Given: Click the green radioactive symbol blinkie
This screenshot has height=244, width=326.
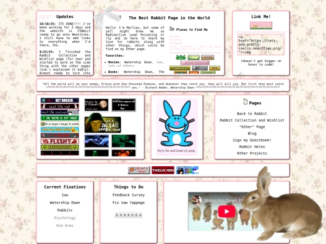Looking at the screenshot, I should click(x=60, y=147).
